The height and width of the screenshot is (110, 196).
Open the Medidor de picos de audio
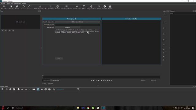tap(40, 7)
